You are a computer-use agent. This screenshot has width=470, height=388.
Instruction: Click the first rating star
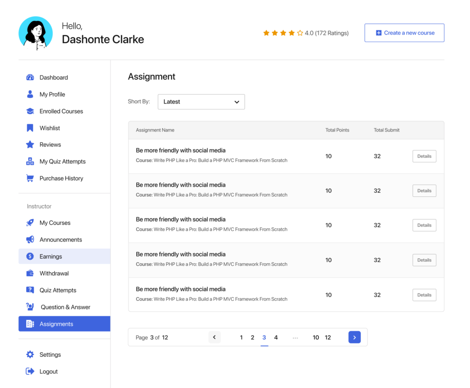[266, 33]
